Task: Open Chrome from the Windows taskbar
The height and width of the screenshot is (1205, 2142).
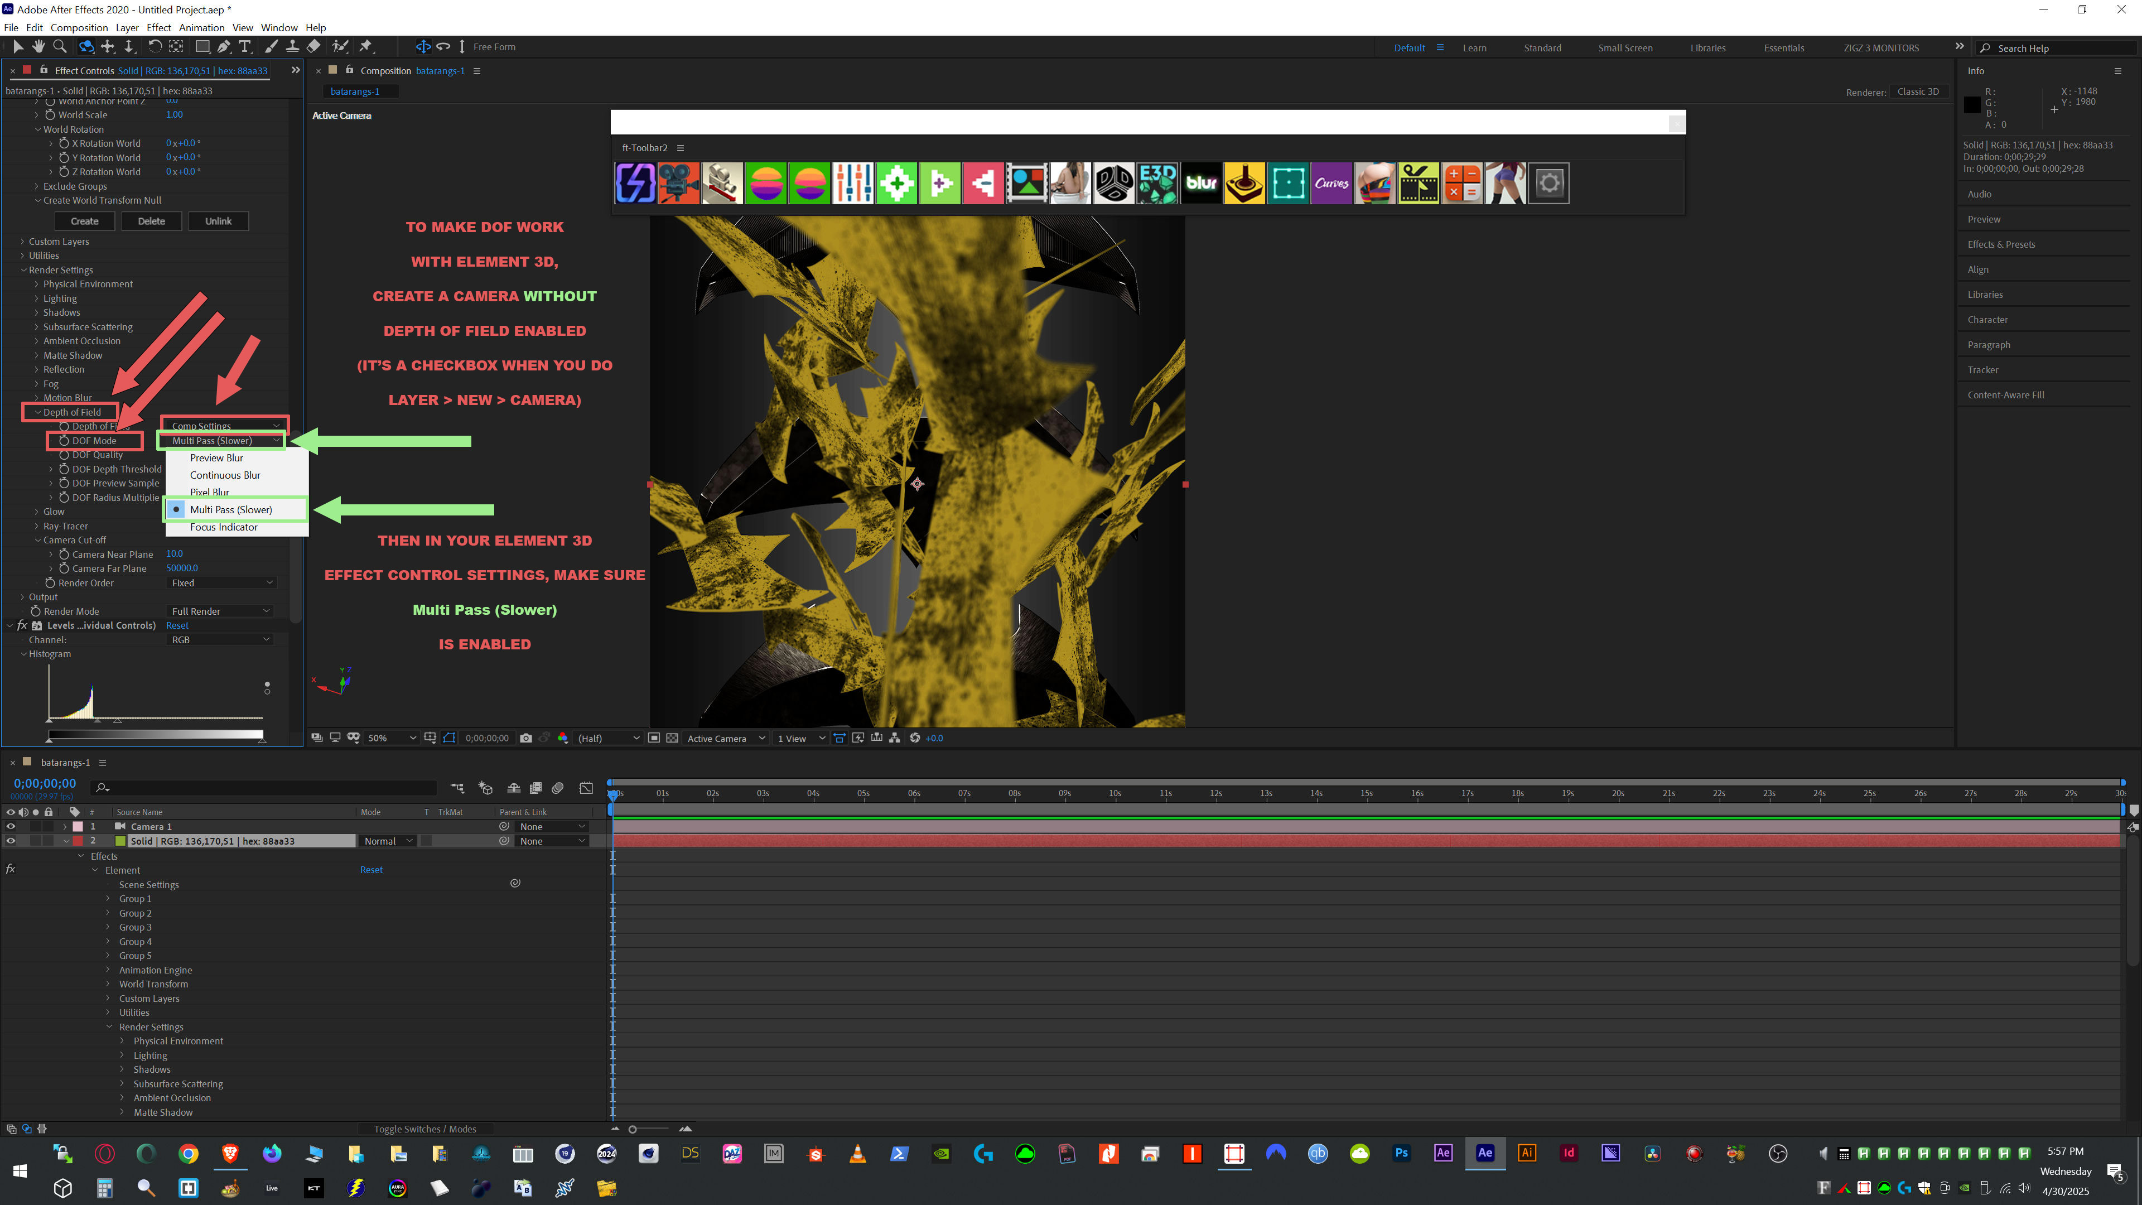Action: click(x=189, y=1153)
